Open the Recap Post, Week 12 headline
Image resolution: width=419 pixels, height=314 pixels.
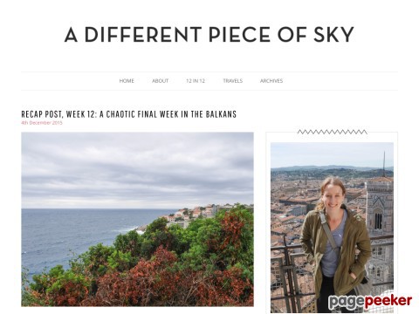[x=129, y=114]
